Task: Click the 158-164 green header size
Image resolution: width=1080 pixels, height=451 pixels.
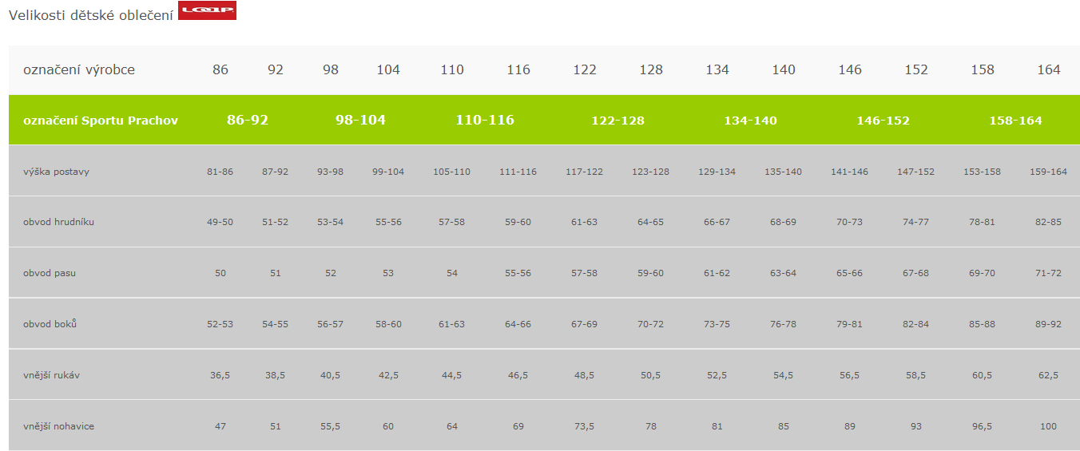Action: point(1015,121)
